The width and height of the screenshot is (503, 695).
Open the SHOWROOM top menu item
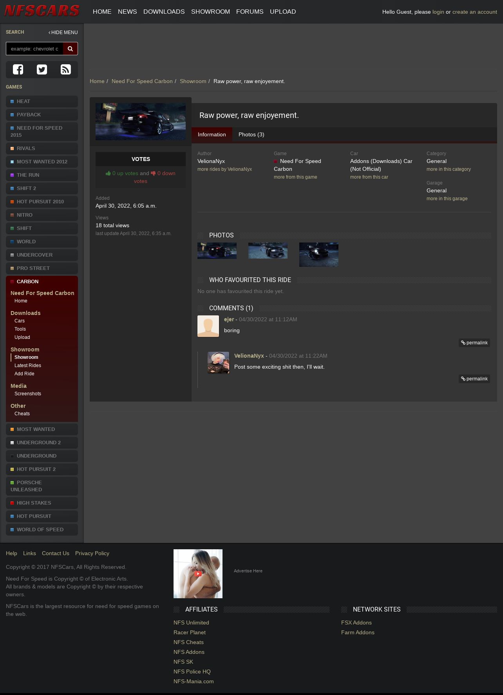(x=210, y=12)
